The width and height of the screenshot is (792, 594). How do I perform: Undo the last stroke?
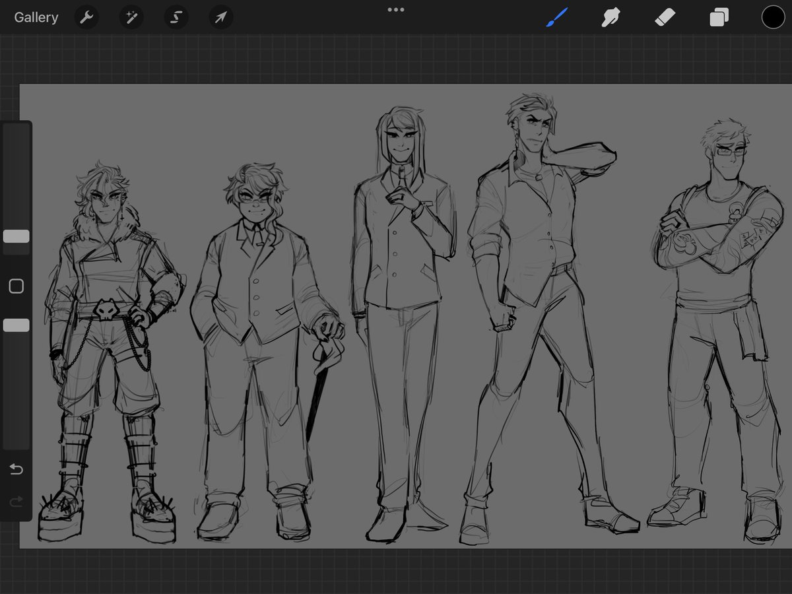pos(16,469)
